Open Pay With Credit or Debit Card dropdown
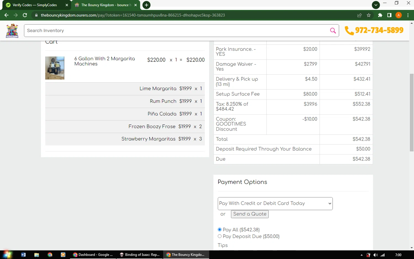The width and height of the screenshot is (414, 259). (x=275, y=204)
